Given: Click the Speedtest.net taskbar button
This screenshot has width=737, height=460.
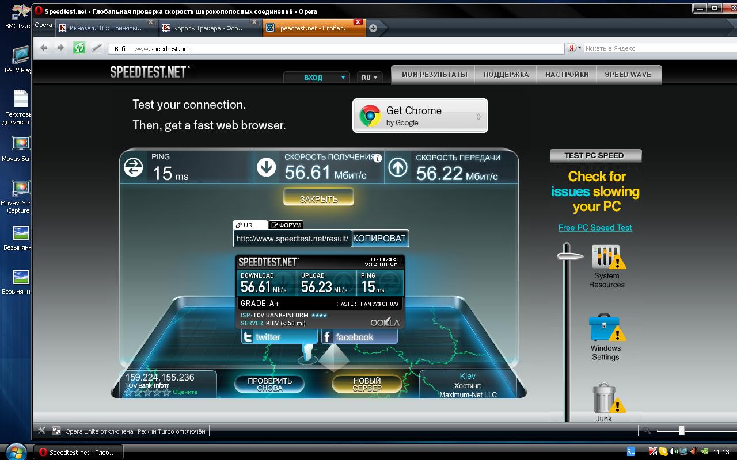Looking at the screenshot, I should click(78, 452).
